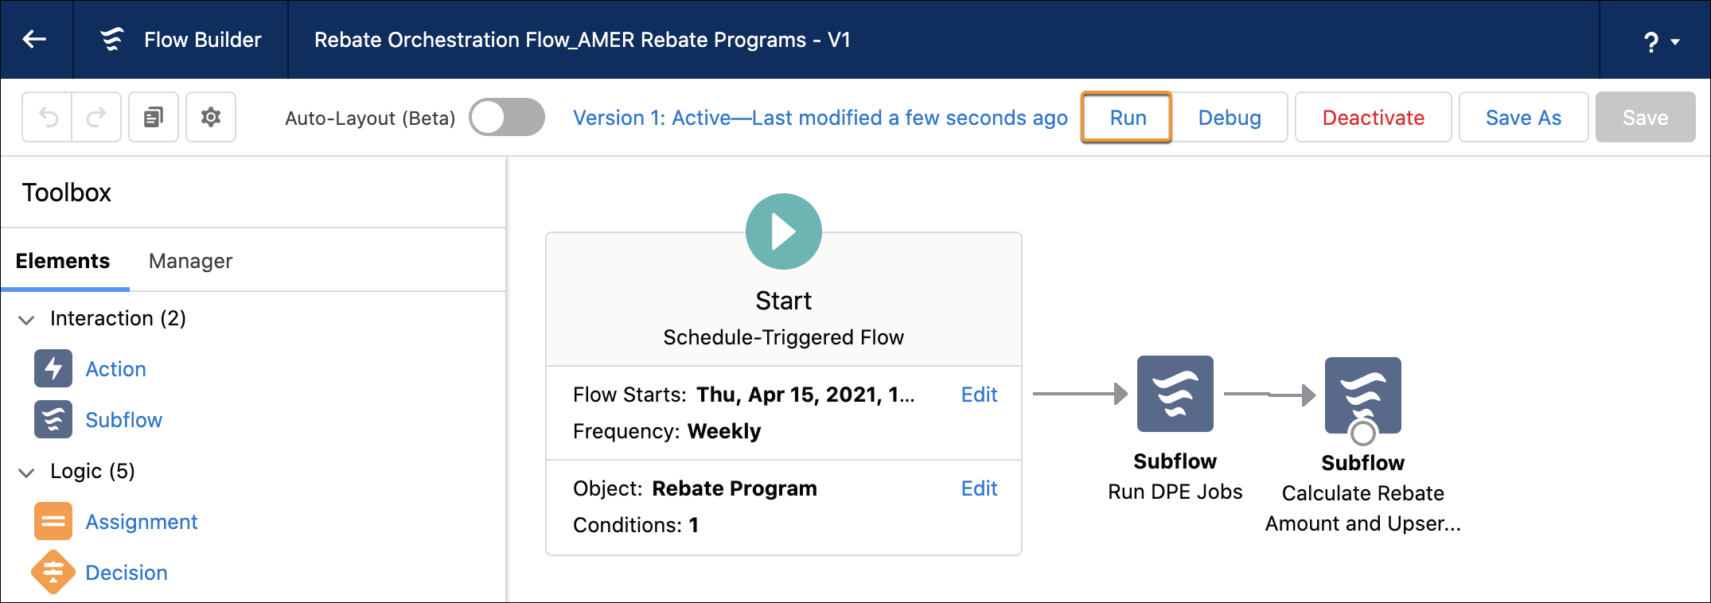This screenshot has width=1711, height=603.
Task: Select the Run DPE Jobs subflow node
Action: (1175, 393)
